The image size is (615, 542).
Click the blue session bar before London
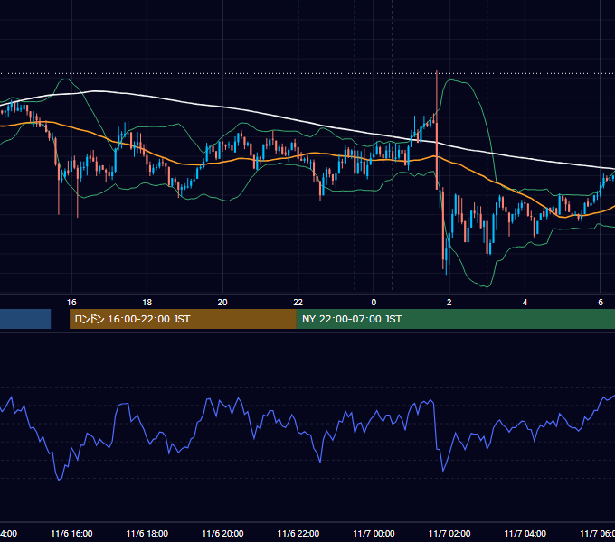(25, 319)
